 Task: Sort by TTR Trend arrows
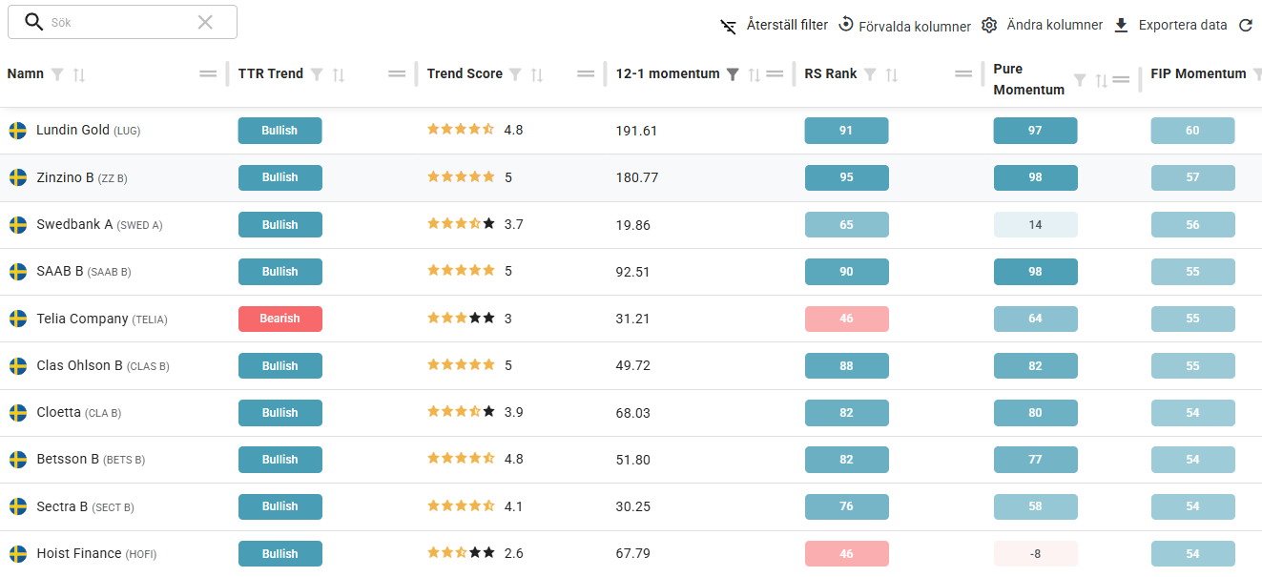point(339,74)
